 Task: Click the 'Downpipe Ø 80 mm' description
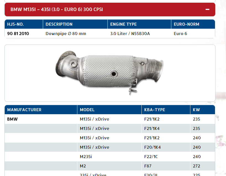click(66, 34)
